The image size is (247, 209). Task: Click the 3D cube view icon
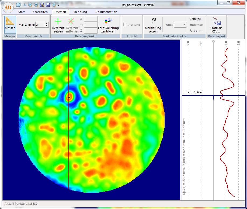(x=18, y=5)
